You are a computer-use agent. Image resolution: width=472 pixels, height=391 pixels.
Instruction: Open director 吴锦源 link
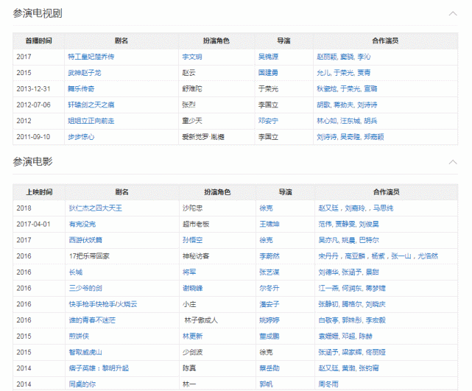(x=268, y=57)
